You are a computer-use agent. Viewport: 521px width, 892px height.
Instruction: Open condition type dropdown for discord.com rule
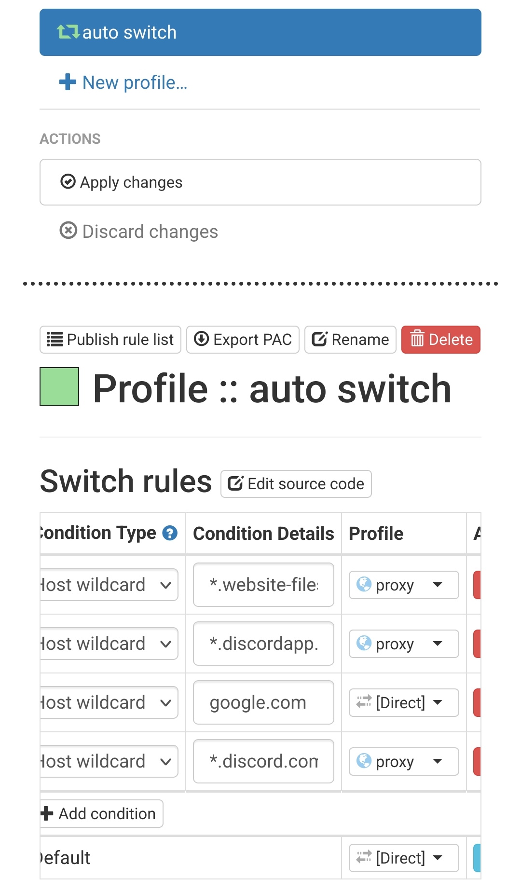109,761
